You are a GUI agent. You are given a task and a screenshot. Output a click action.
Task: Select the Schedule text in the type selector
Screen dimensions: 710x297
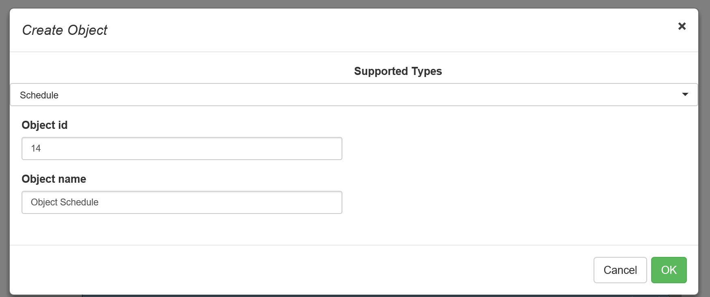(x=39, y=95)
